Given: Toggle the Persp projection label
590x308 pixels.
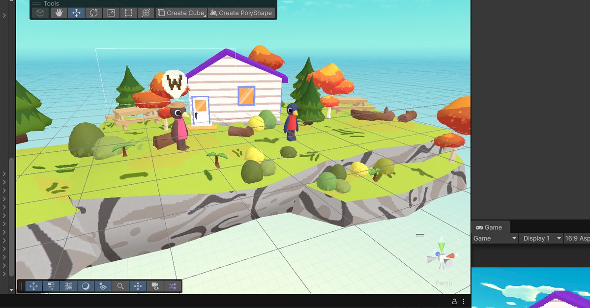Looking at the screenshot, I should 443,283.
